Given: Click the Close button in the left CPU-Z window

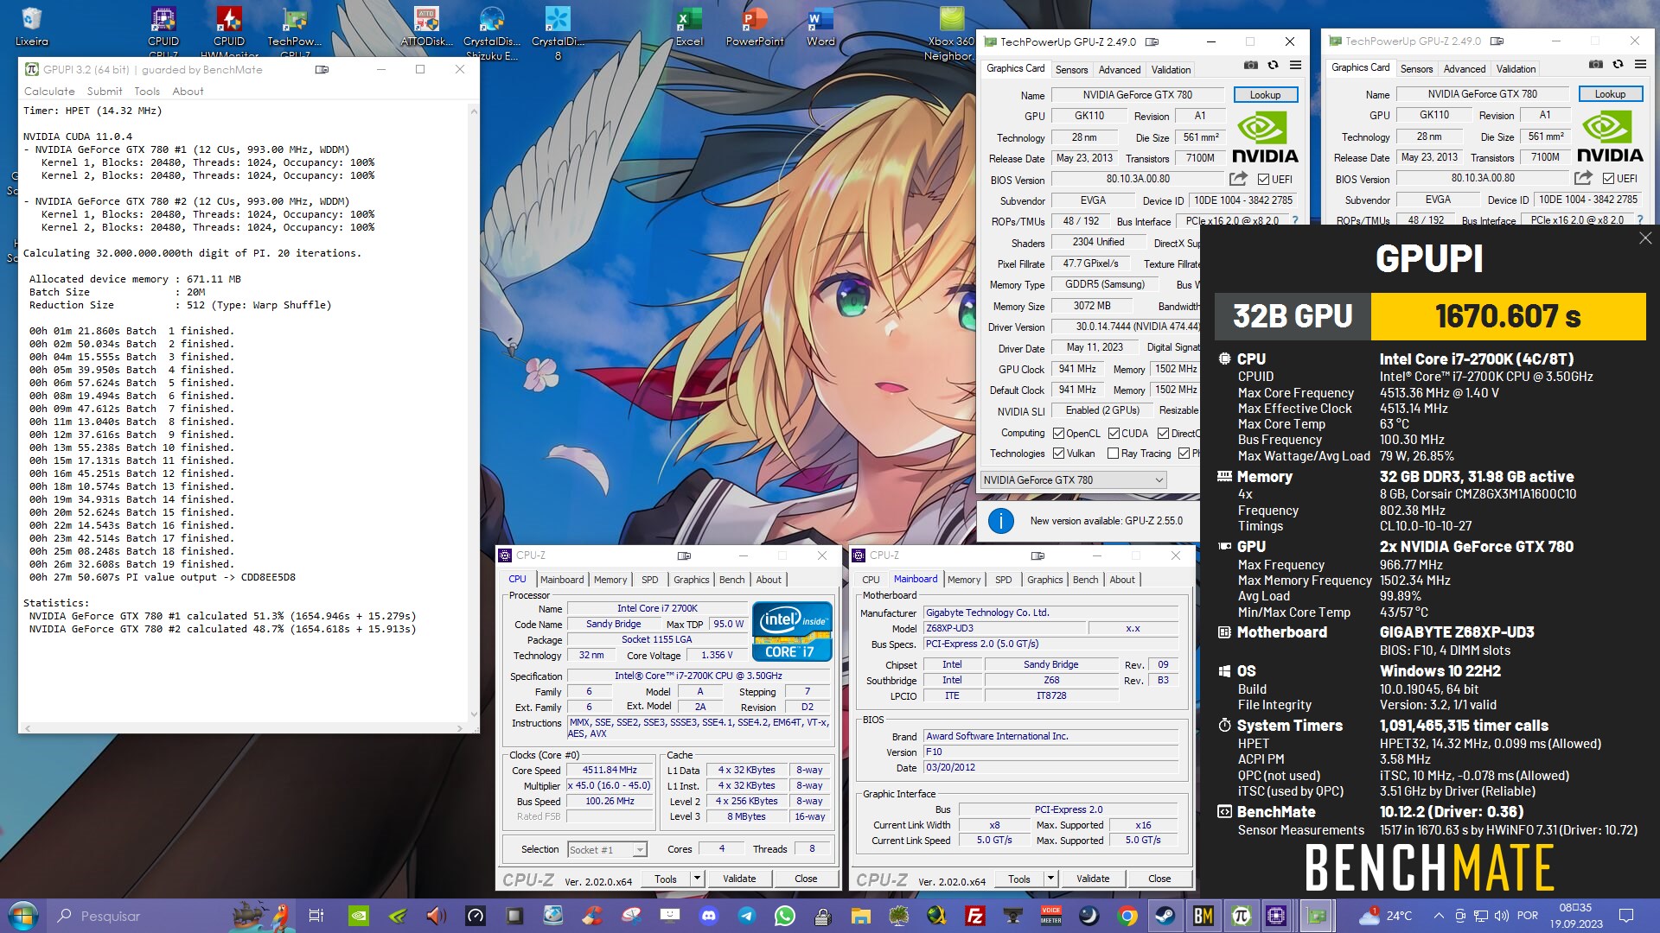Looking at the screenshot, I should click(806, 879).
